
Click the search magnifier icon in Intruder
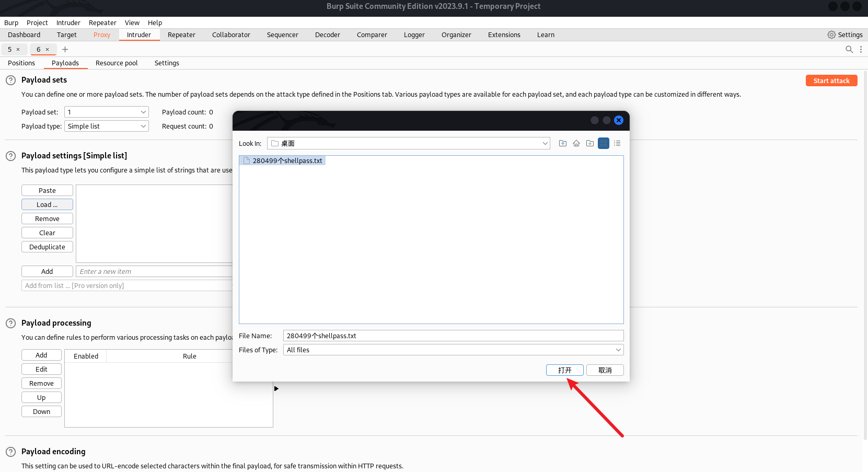(849, 49)
